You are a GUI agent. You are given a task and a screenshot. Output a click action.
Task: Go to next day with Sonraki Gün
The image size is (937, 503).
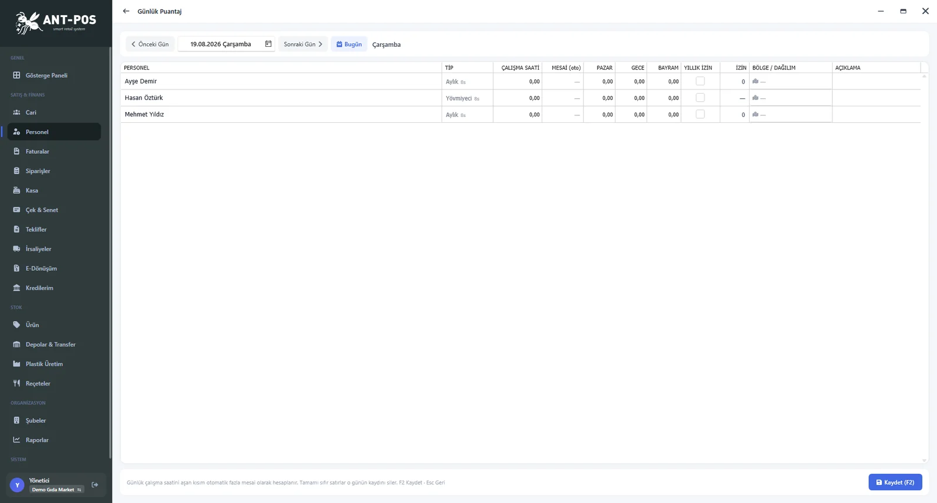pos(303,44)
